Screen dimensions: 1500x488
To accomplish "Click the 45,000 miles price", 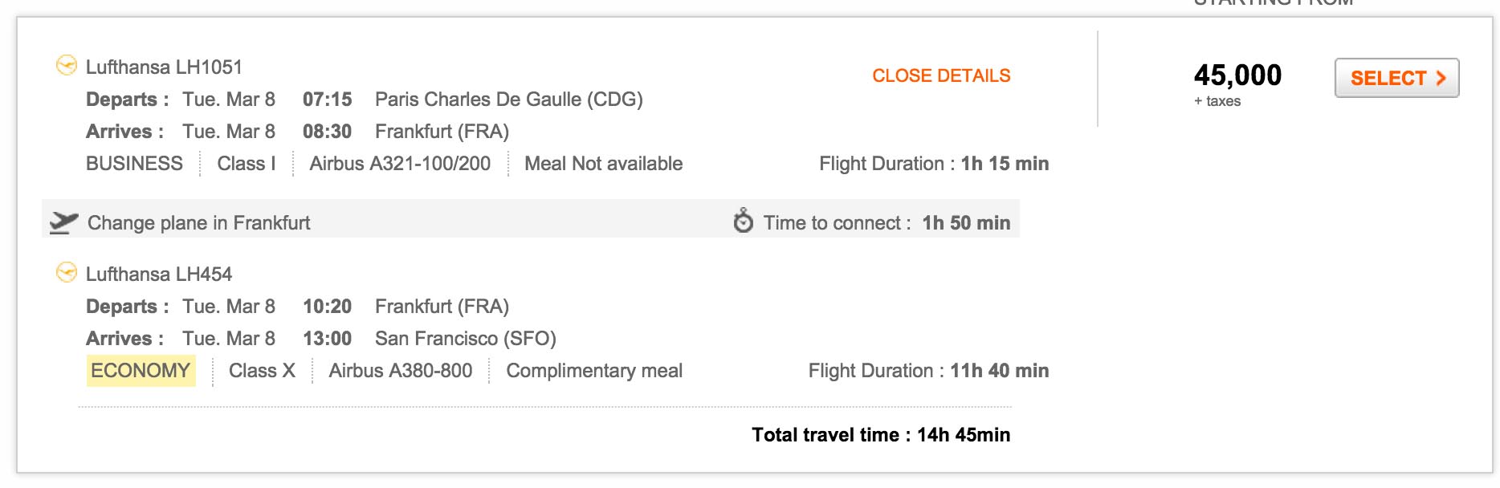I will coord(1237,75).
